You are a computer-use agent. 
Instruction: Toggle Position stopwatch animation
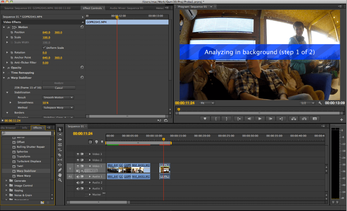click(x=12, y=33)
